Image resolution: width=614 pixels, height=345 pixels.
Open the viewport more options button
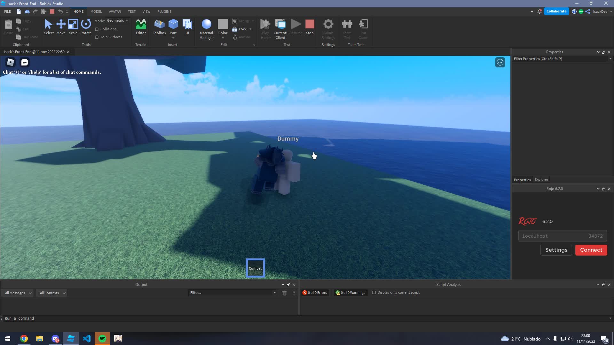(500, 62)
